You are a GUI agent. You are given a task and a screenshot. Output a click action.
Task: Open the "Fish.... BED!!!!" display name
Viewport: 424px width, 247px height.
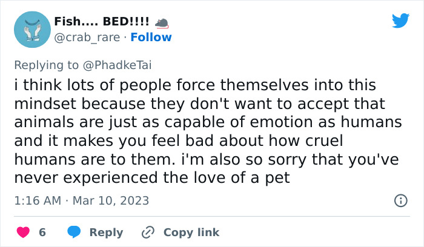pos(101,22)
